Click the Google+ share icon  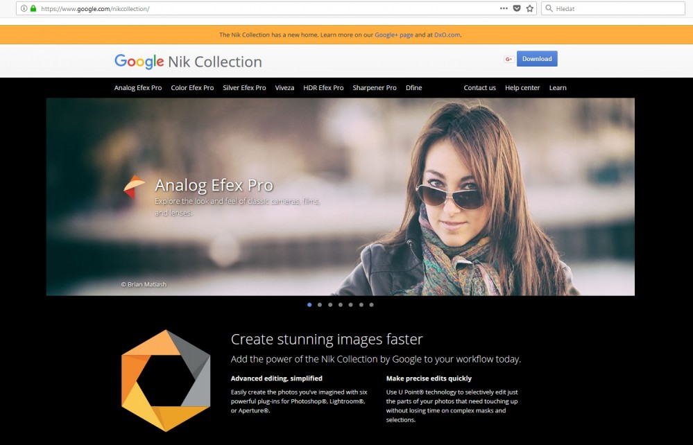508,59
